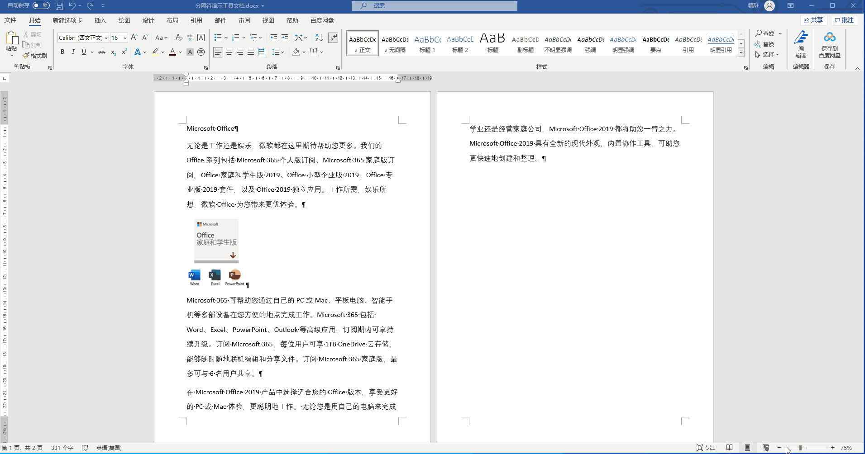Viewport: 865px width, 454px height.
Task: Click the Save icon in title bar
Action: [x=59, y=6]
